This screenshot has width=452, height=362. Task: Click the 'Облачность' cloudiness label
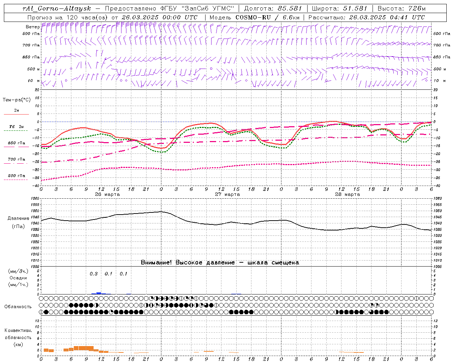[18, 307]
